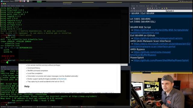Select the Episode 1 node tab

tap(169, 11)
